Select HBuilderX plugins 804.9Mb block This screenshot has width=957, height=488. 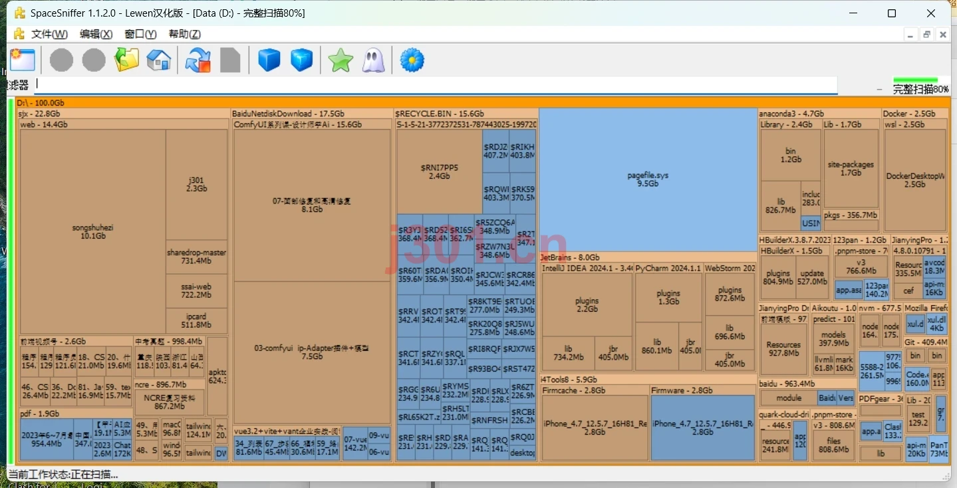[777, 277]
